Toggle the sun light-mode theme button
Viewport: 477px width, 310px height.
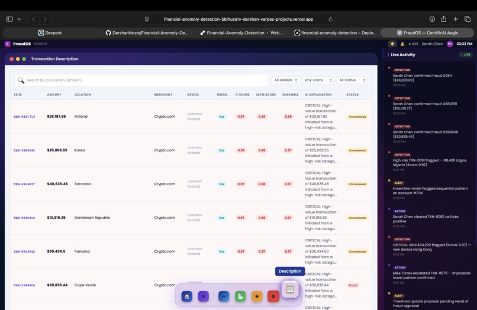(x=392, y=44)
